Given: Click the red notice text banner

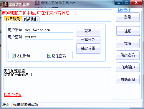Looking at the screenshot, I should point(39,13).
